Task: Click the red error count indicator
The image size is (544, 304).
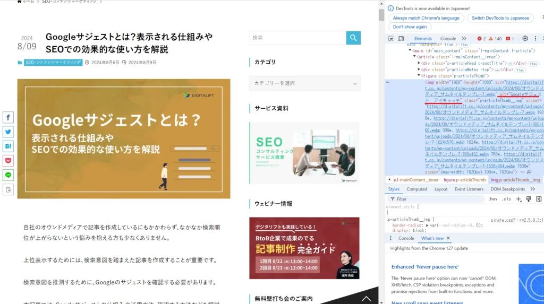Action: tap(481, 39)
